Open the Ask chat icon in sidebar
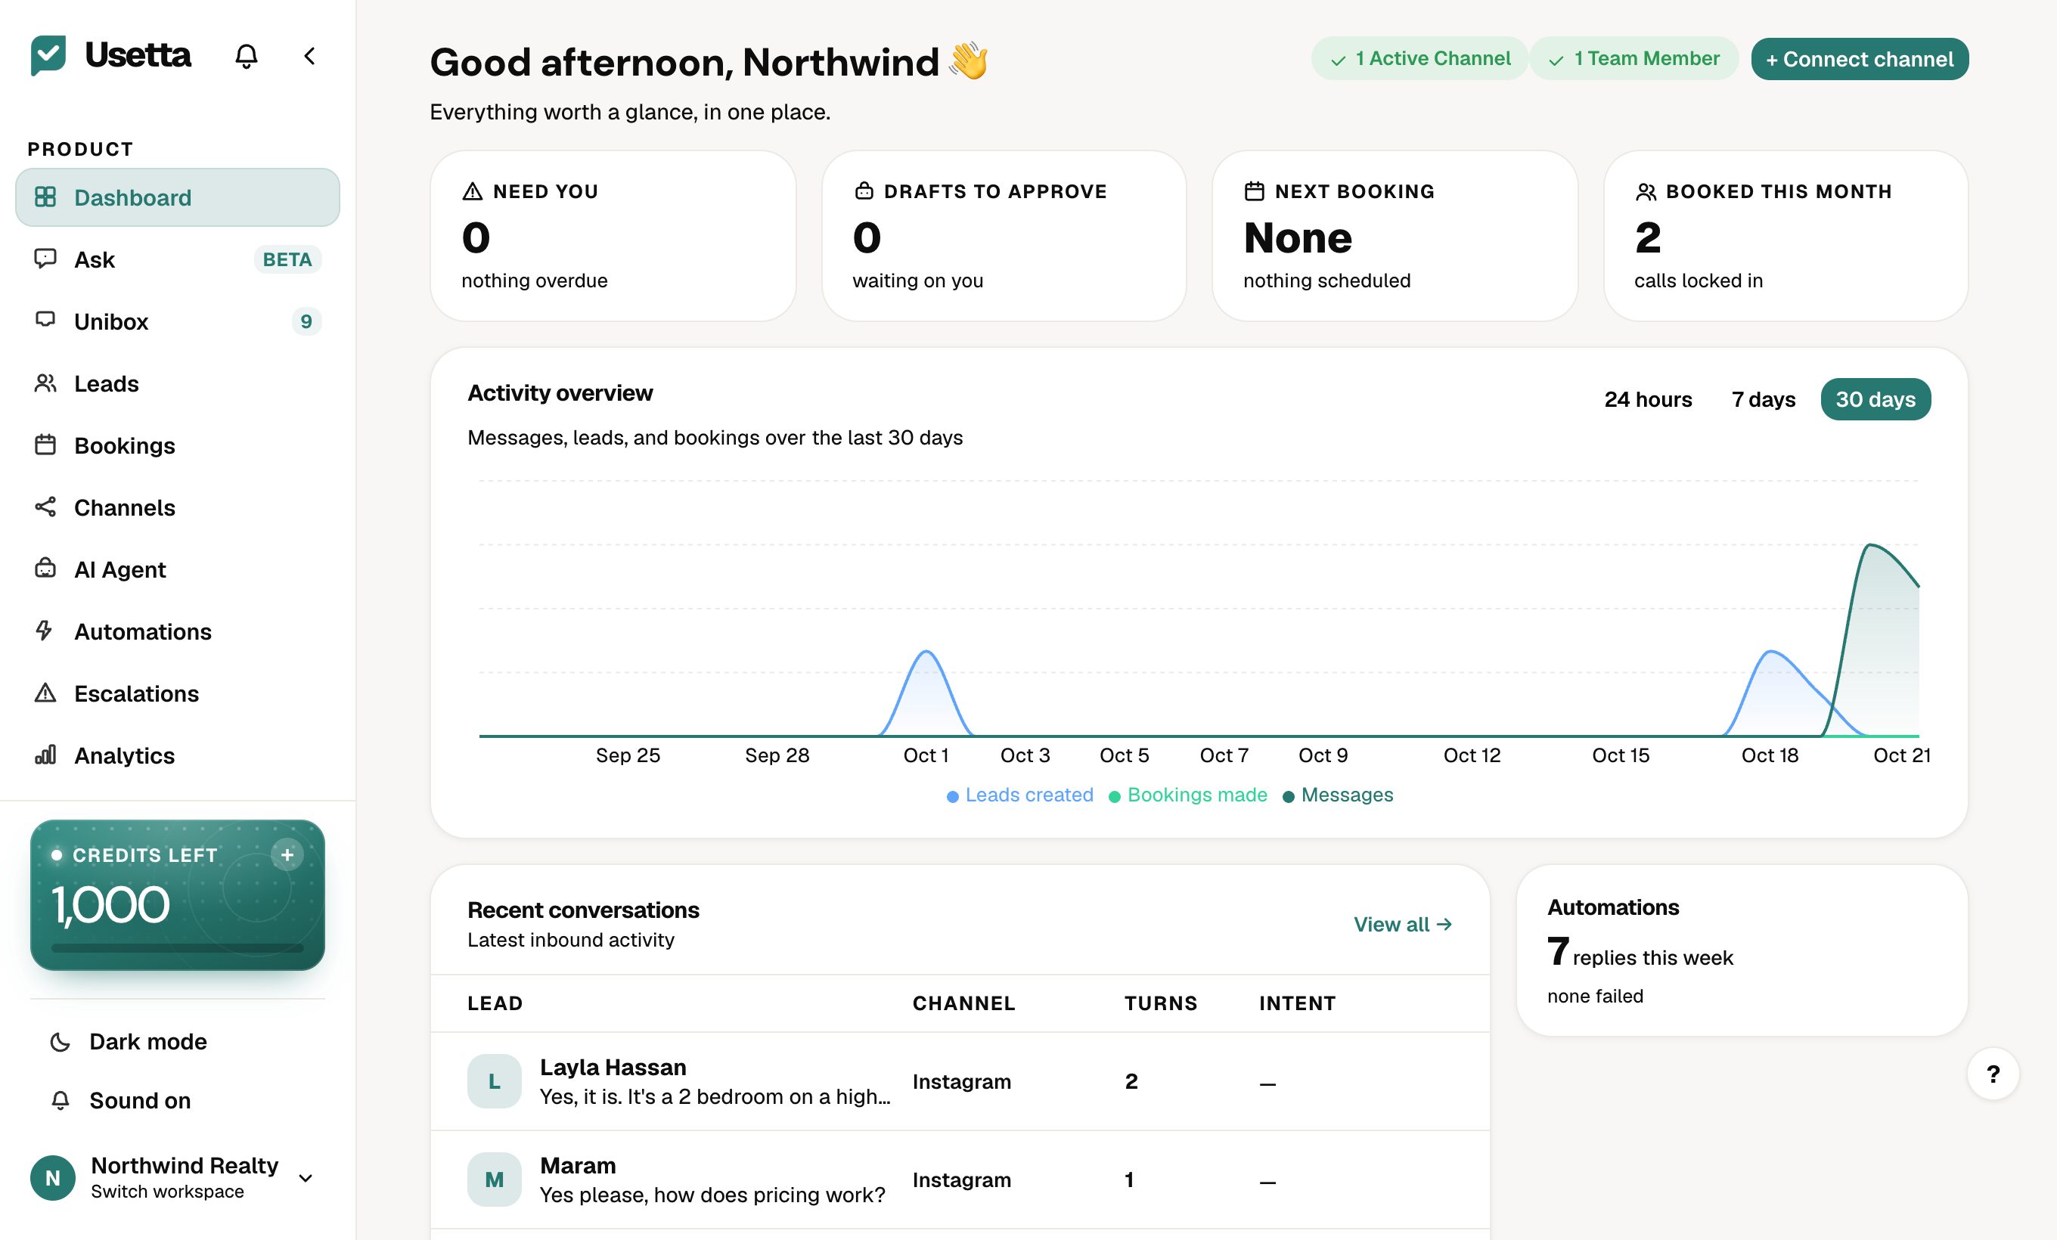The width and height of the screenshot is (2057, 1240). [45, 259]
